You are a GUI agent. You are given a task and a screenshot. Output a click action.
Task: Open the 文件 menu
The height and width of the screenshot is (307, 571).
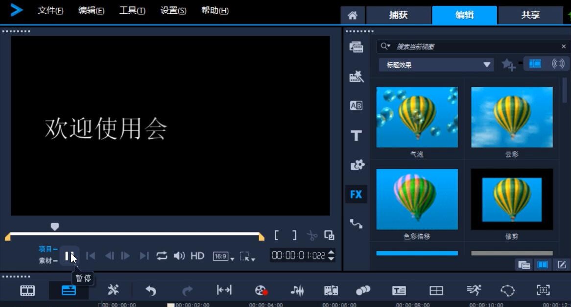(50, 11)
